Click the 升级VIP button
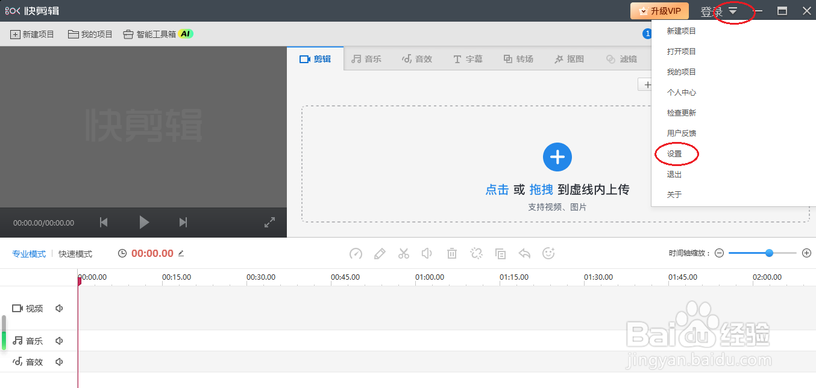Viewport: 816px width, 388px height. click(x=659, y=11)
